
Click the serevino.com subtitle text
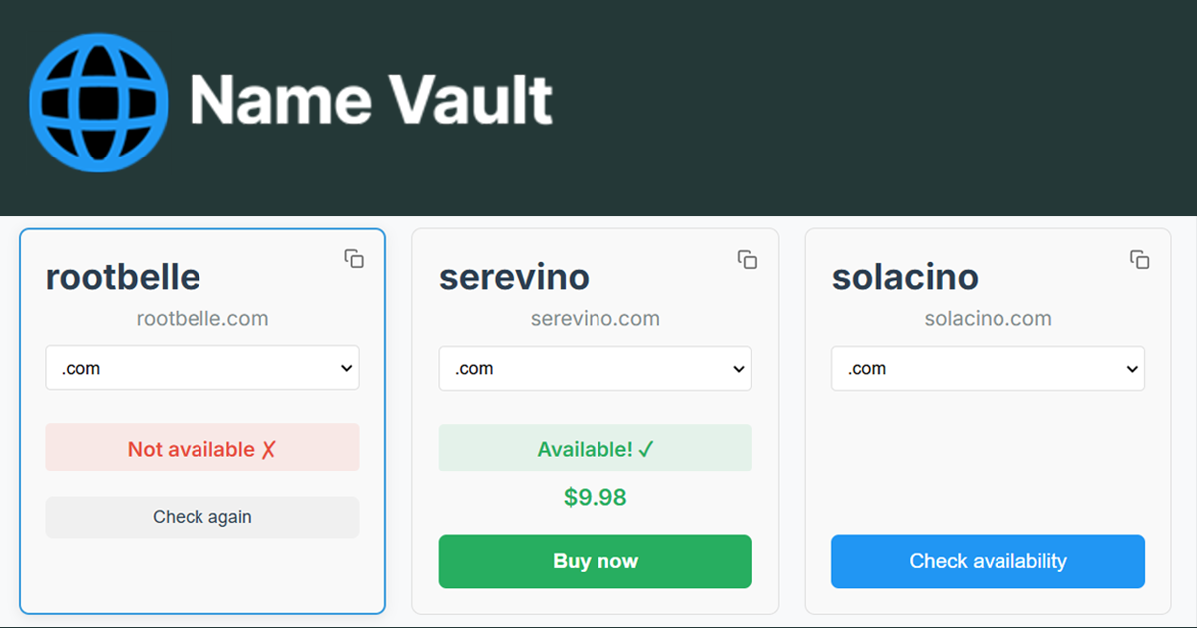pyautogui.click(x=595, y=318)
